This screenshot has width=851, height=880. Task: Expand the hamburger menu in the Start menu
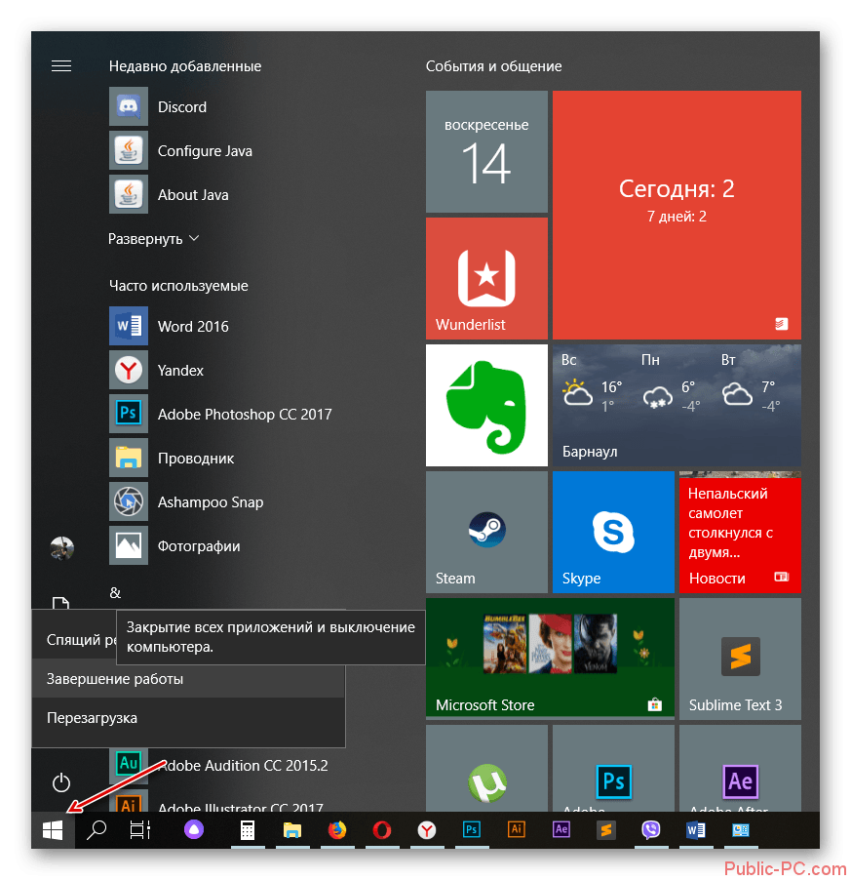coord(61,66)
